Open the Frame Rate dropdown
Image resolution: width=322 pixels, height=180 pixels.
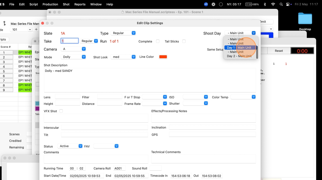pos(154,103)
